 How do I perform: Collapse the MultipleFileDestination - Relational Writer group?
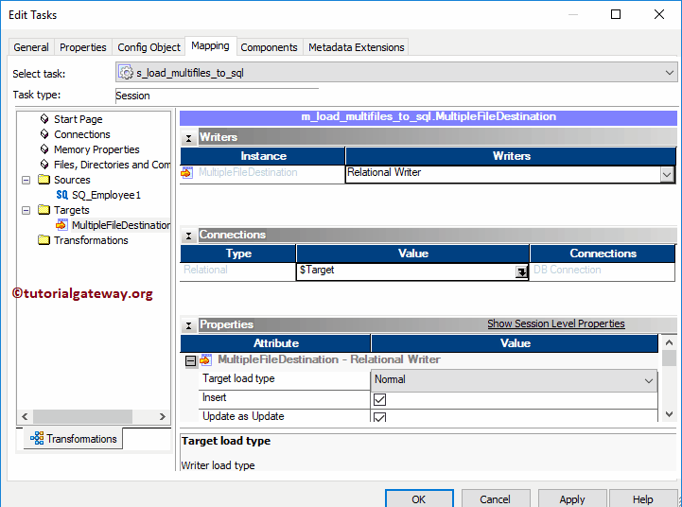[190, 360]
